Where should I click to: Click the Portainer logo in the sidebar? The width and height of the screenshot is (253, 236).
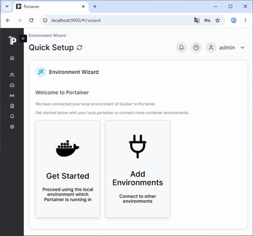tap(12, 40)
